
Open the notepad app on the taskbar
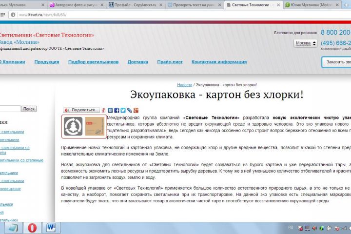13,228
